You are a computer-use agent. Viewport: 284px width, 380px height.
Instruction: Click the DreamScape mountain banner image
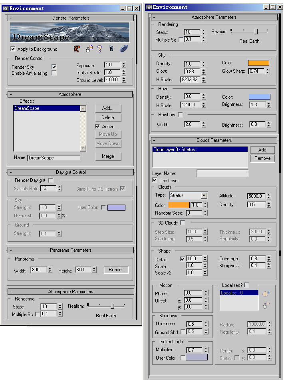point(70,32)
